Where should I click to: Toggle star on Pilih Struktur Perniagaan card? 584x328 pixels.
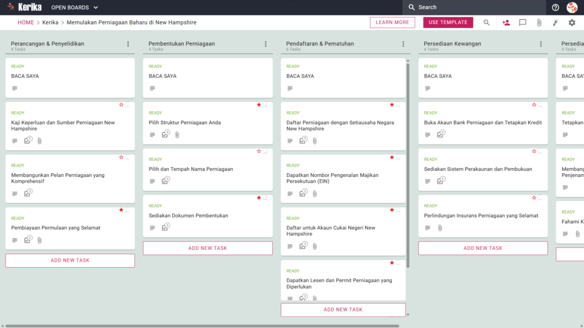pos(259,105)
